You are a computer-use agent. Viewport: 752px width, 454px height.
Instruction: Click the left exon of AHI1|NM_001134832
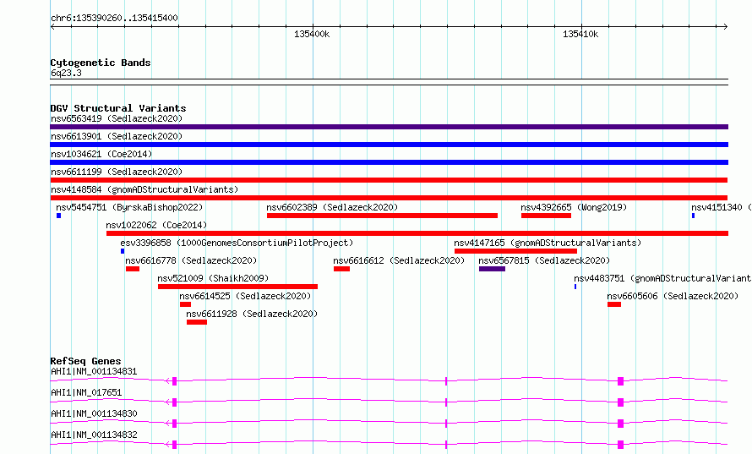tap(175, 445)
